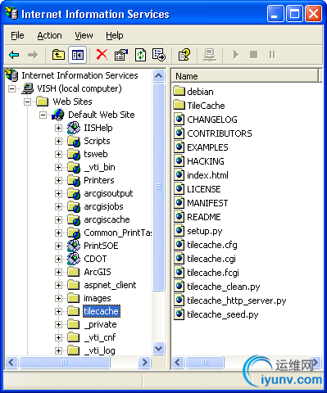Open the Help menu

(115, 35)
